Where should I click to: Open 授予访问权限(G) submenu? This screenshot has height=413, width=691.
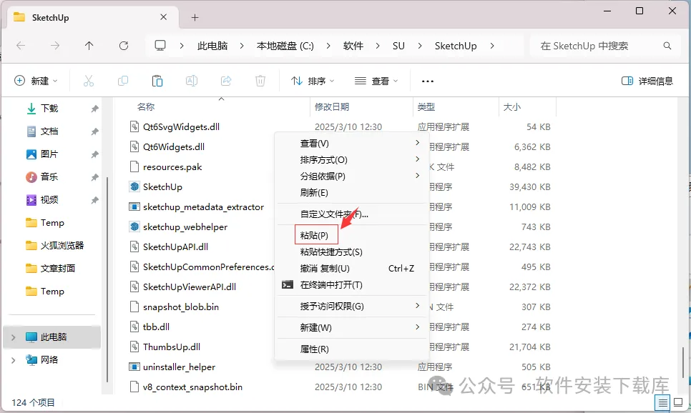tap(352, 306)
